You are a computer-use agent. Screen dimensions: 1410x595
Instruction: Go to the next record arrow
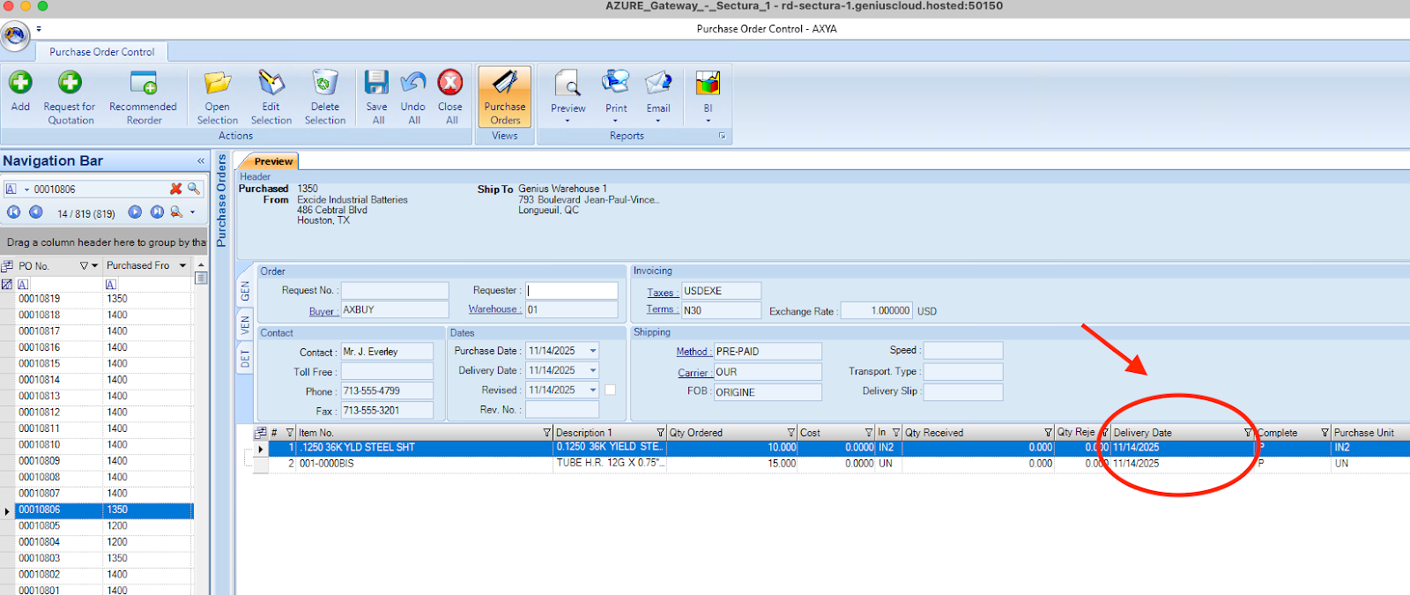click(x=135, y=212)
